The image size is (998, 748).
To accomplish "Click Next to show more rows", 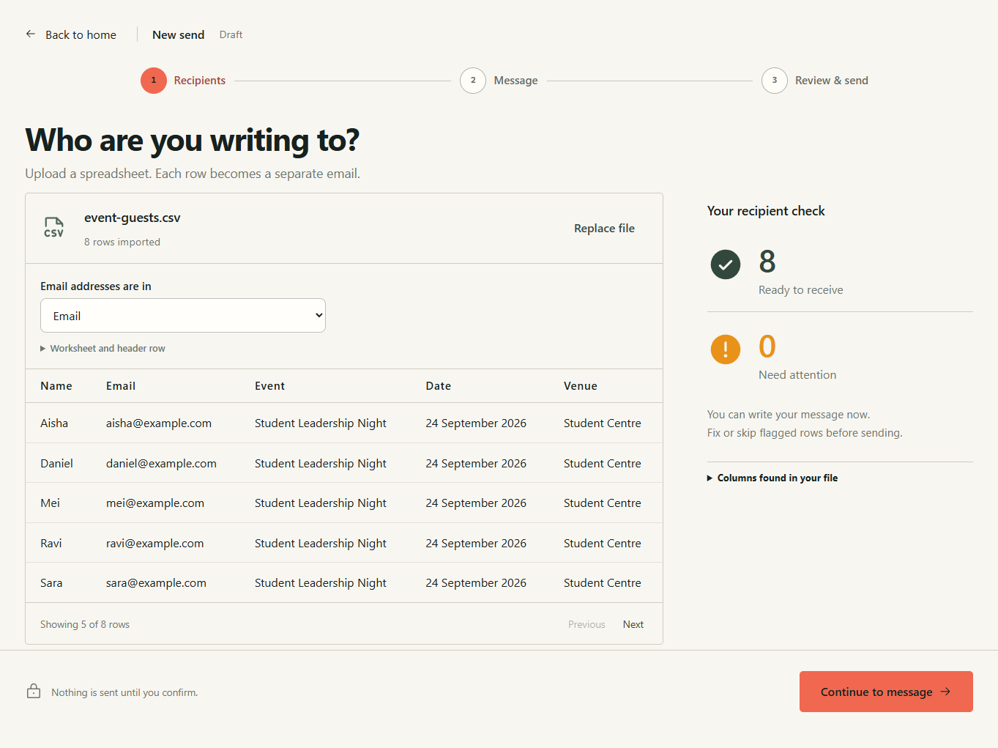I will 633,624.
